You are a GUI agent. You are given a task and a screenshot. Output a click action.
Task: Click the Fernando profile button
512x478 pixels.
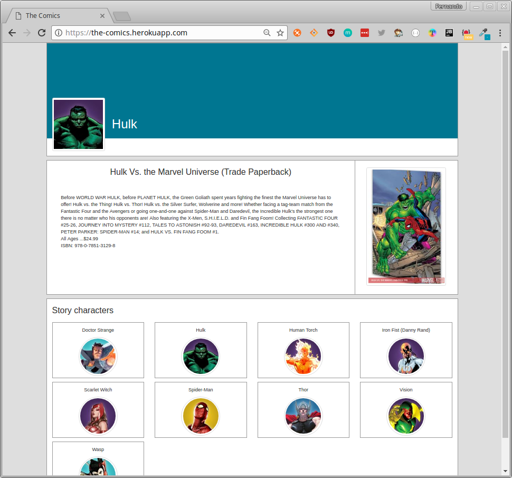point(449,6)
